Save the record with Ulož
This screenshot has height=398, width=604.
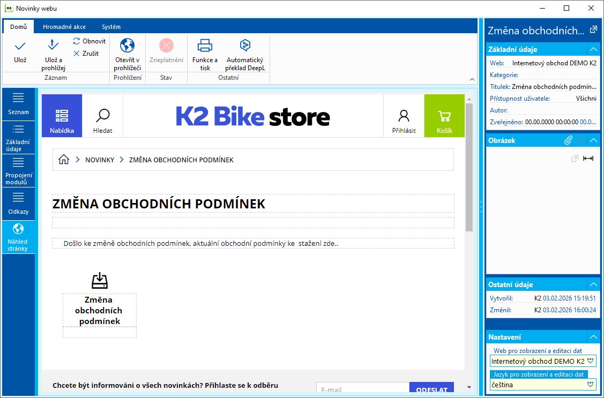coord(20,52)
